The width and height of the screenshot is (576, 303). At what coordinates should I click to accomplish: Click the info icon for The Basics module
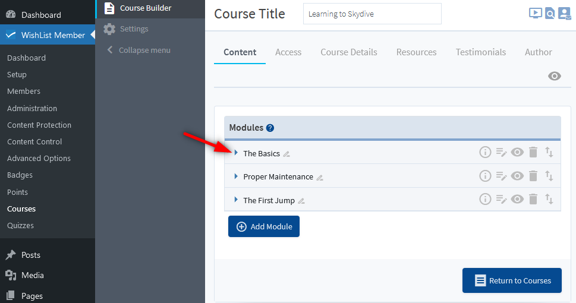pos(485,153)
